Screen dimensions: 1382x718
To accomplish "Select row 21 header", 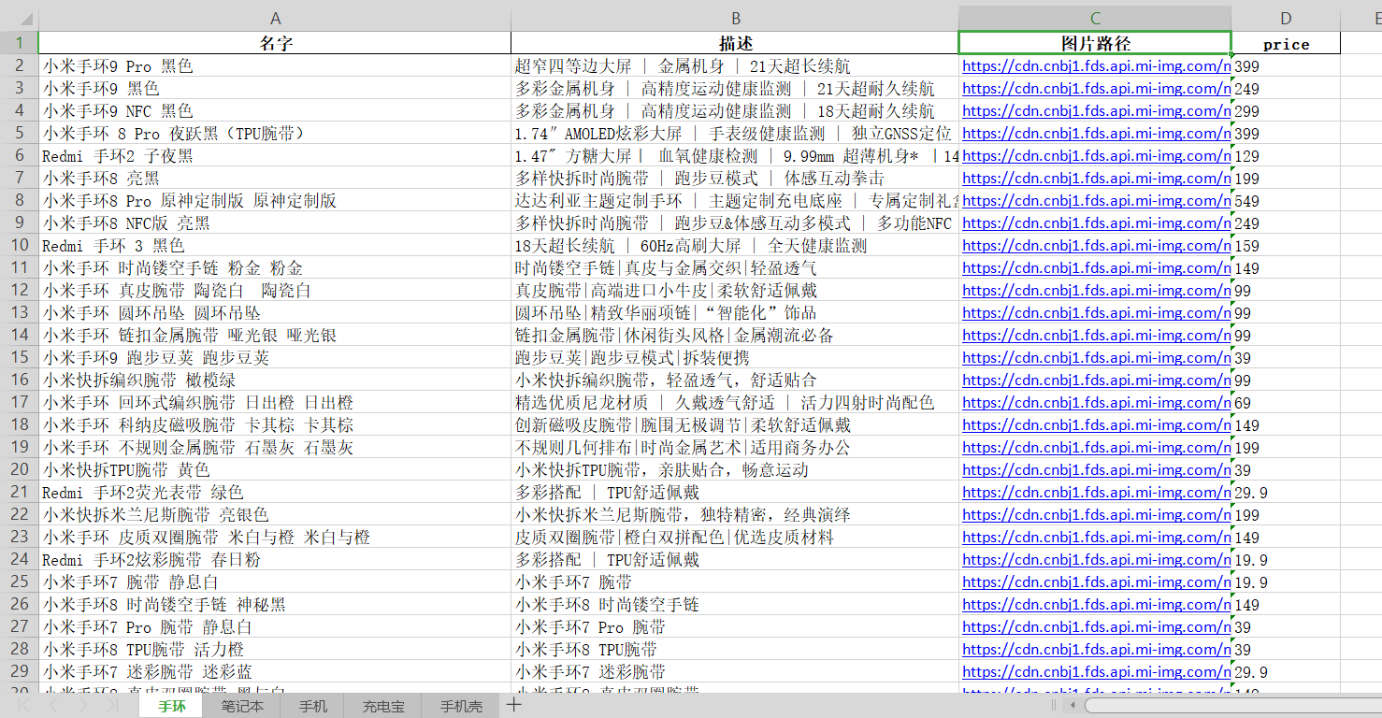I will click(x=19, y=492).
